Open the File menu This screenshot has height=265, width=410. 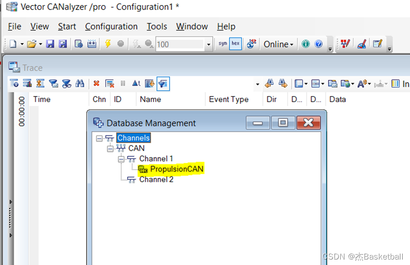(15, 26)
